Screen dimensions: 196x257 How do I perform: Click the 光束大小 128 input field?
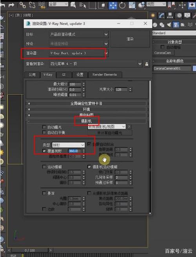[122, 90]
